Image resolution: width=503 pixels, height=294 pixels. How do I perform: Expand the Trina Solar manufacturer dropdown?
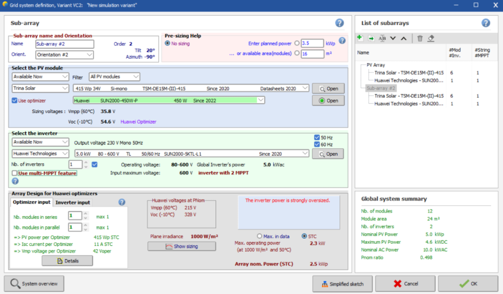click(x=40, y=88)
